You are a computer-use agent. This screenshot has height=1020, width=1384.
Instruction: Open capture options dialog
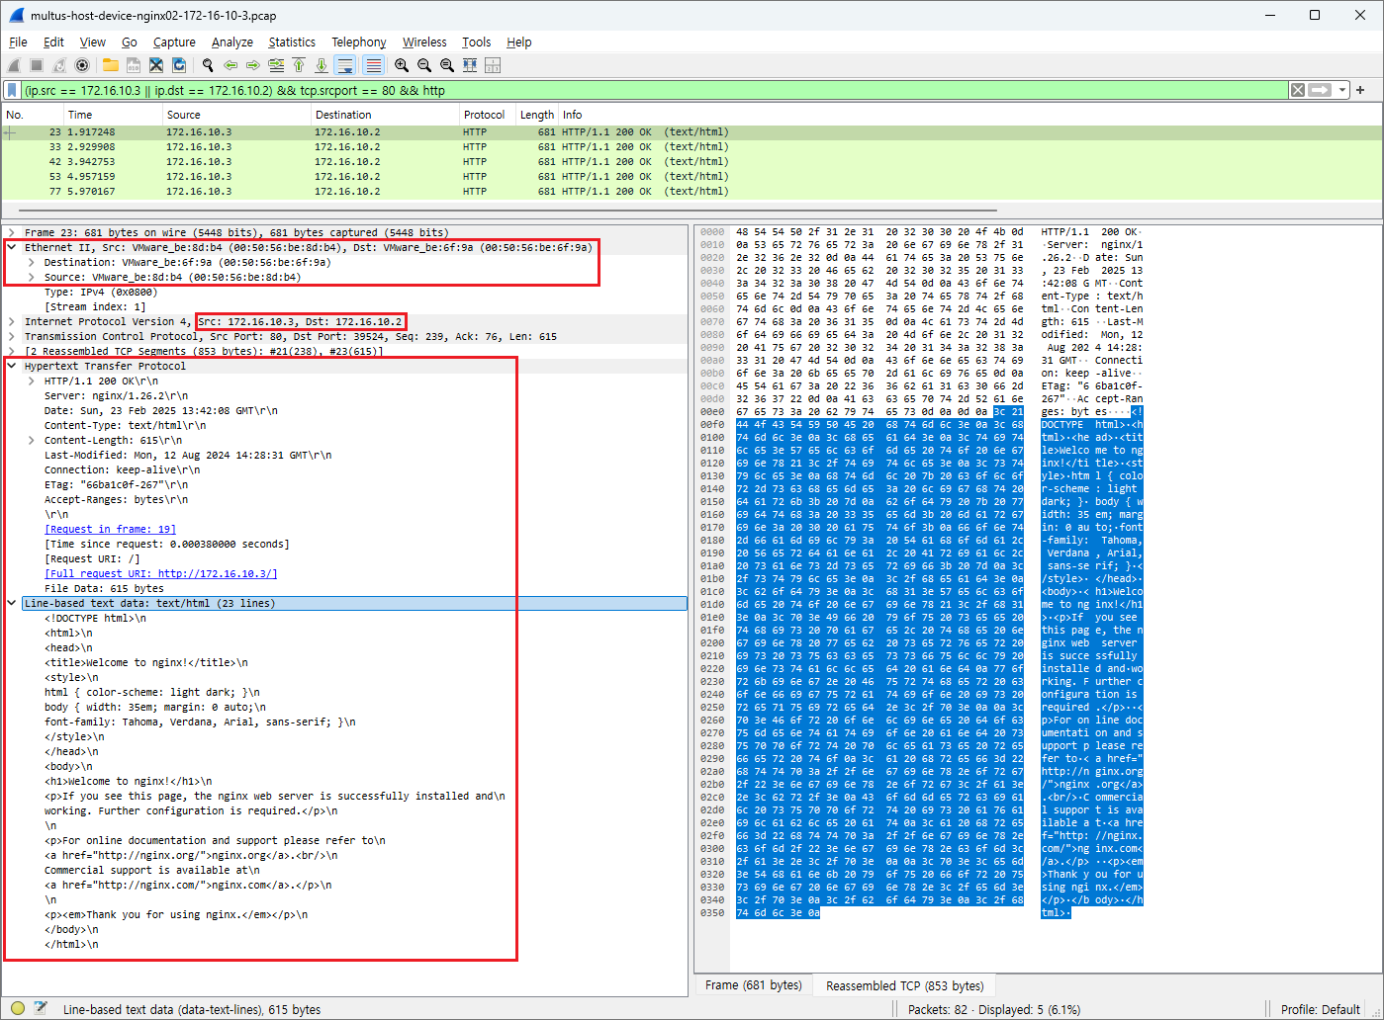point(82,65)
